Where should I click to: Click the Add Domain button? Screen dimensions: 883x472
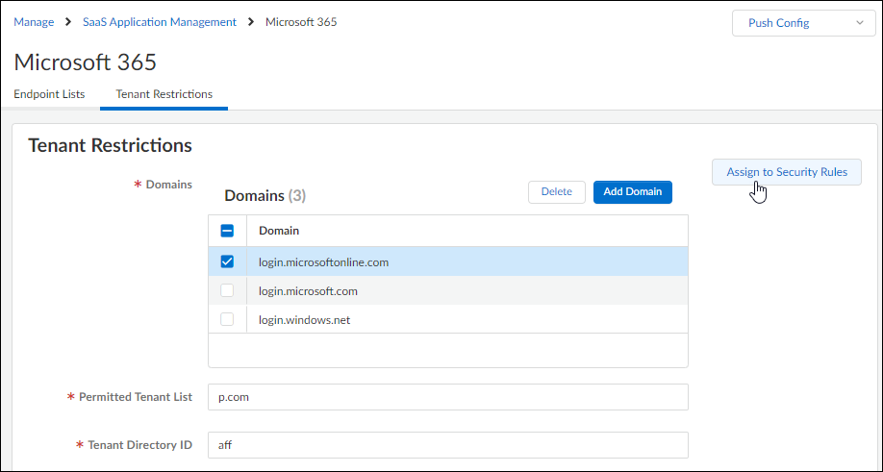[632, 191]
